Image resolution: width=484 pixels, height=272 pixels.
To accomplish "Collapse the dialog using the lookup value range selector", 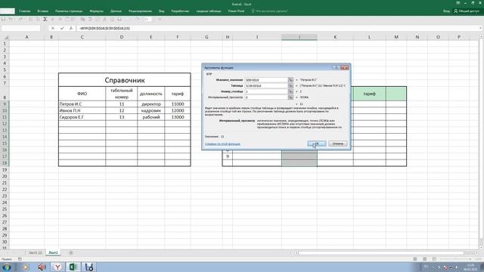I will (x=290, y=80).
